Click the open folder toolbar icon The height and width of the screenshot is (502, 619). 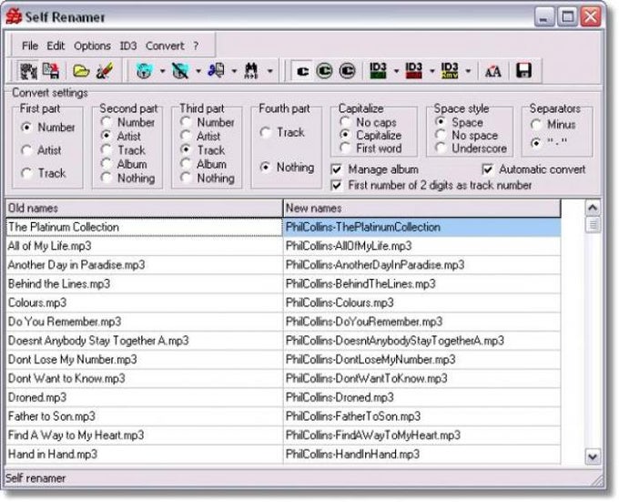81,71
